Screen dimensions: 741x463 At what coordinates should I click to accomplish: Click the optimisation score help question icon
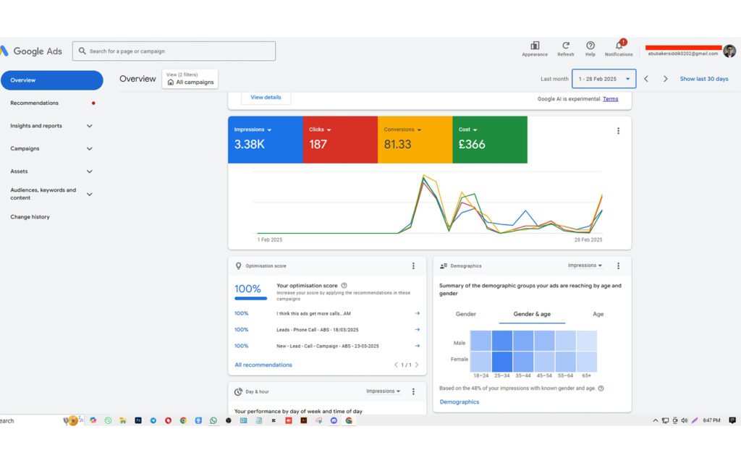click(344, 285)
